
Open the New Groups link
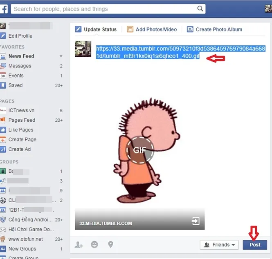tap(22, 249)
